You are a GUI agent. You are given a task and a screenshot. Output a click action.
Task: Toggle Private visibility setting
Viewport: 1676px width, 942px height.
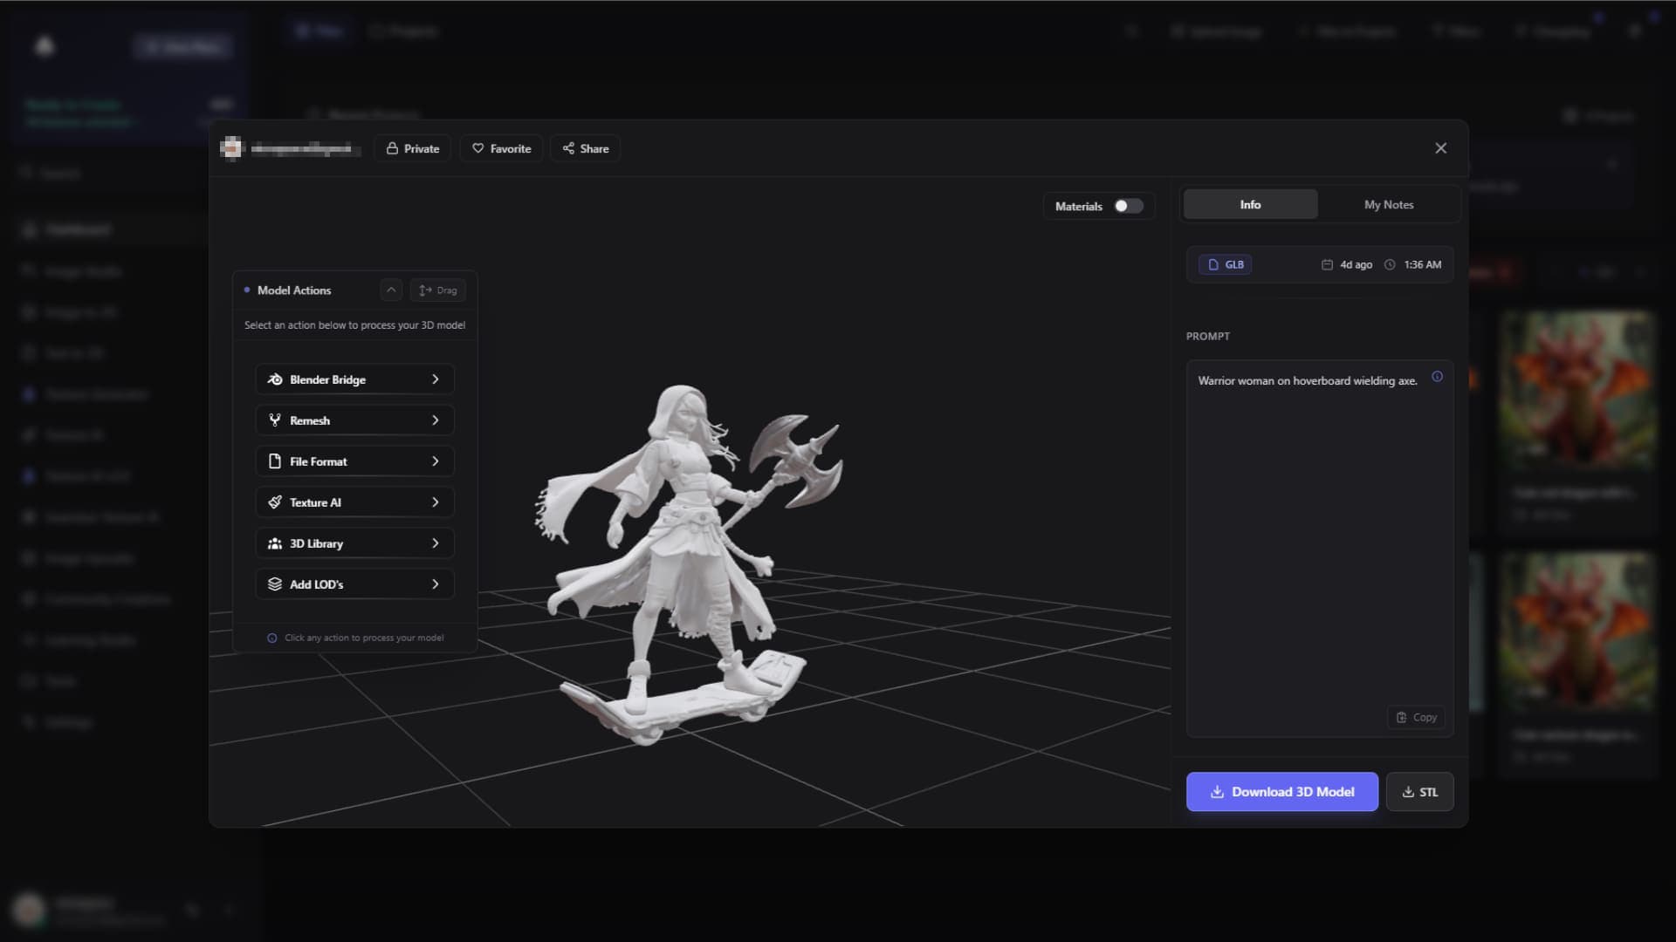point(412,147)
